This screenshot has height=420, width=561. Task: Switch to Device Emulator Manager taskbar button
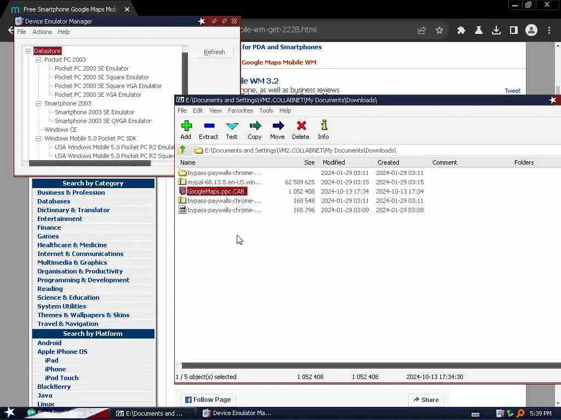coord(237,413)
